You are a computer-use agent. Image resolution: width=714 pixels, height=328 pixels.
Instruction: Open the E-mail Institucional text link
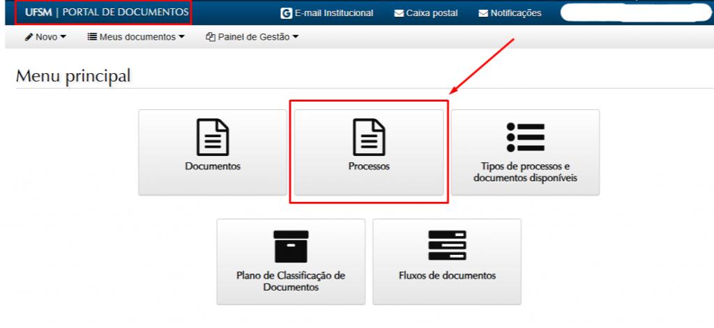333,13
